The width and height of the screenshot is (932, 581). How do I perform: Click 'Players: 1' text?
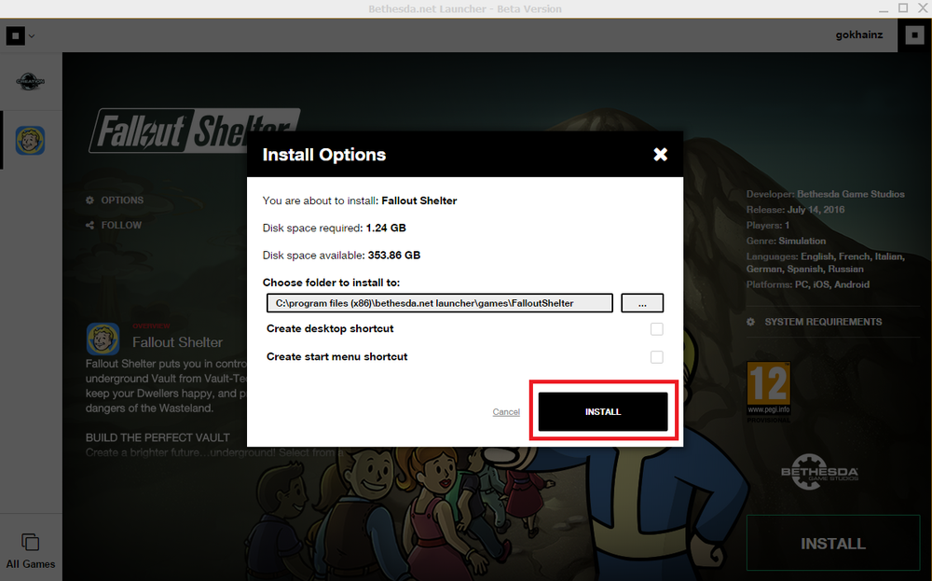(x=767, y=226)
